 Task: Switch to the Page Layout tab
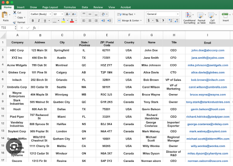click(50, 7)
